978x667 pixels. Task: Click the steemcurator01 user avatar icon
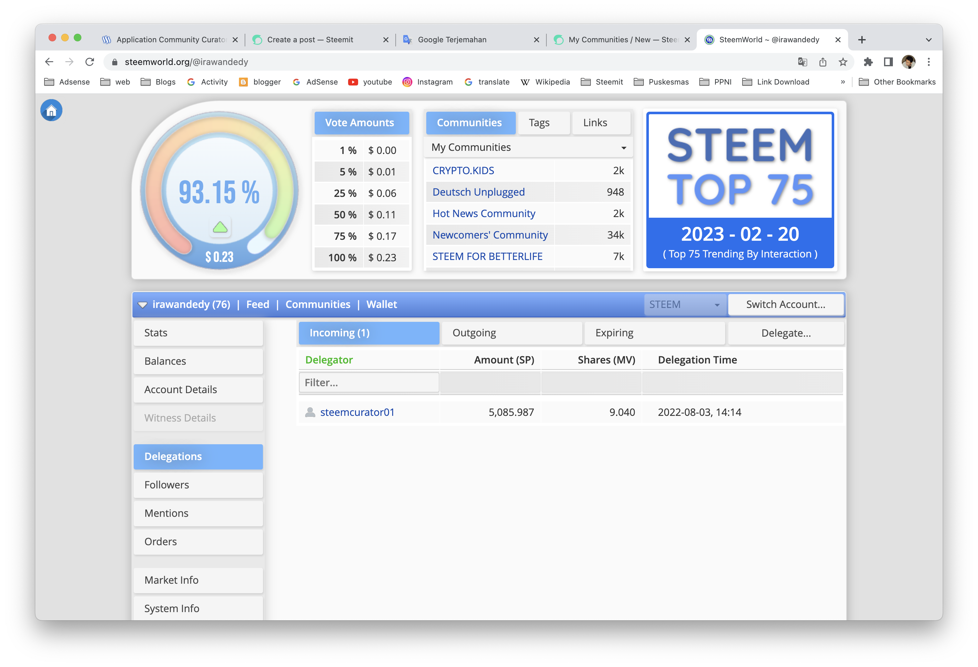pos(310,412)
